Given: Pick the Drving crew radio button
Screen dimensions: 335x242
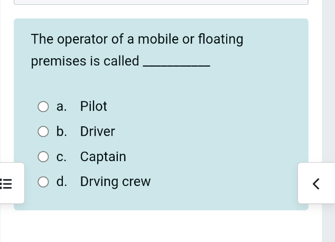Looking at the screenshot, I should [x=43, y=182].
